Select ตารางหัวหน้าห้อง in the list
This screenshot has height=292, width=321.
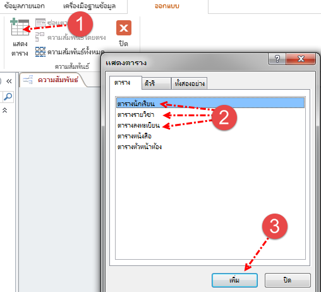click(140, 147)
